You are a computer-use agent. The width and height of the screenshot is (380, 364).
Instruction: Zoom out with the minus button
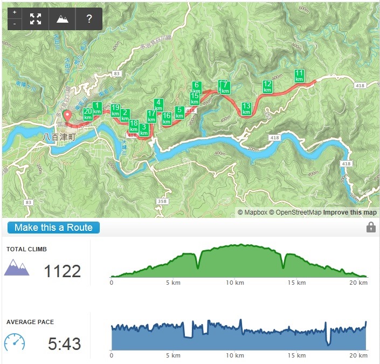(x=15, y=24)
